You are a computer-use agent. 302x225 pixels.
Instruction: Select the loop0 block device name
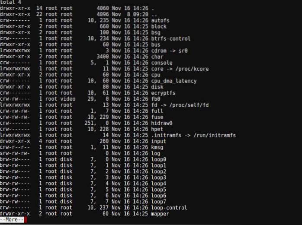point(159,159)
